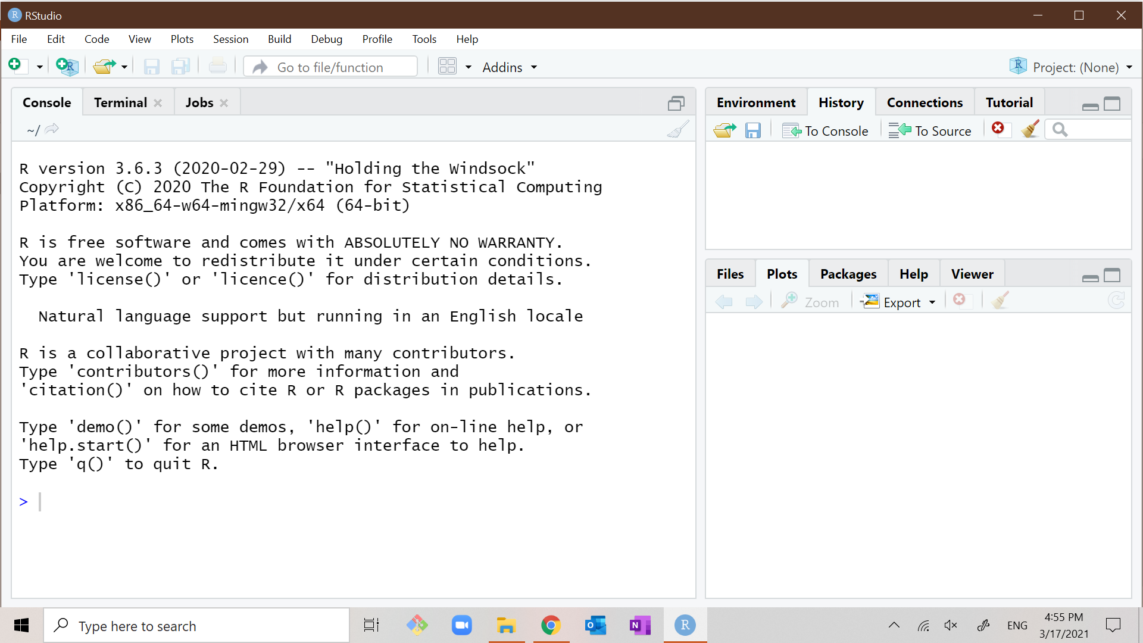Zoom the current plot

click(x=811, y=301)
